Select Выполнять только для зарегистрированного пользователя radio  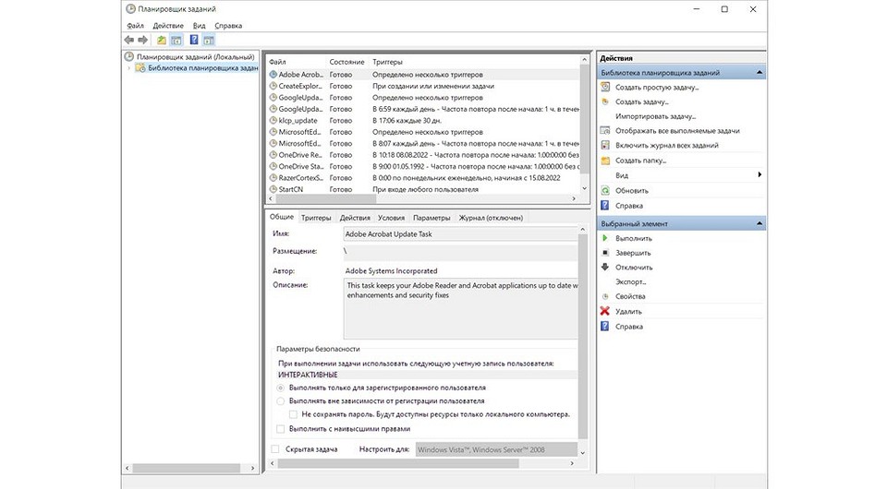[x=281, y=388]
